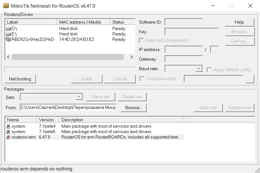Click the netmask field after the slash

coord(214,49)
